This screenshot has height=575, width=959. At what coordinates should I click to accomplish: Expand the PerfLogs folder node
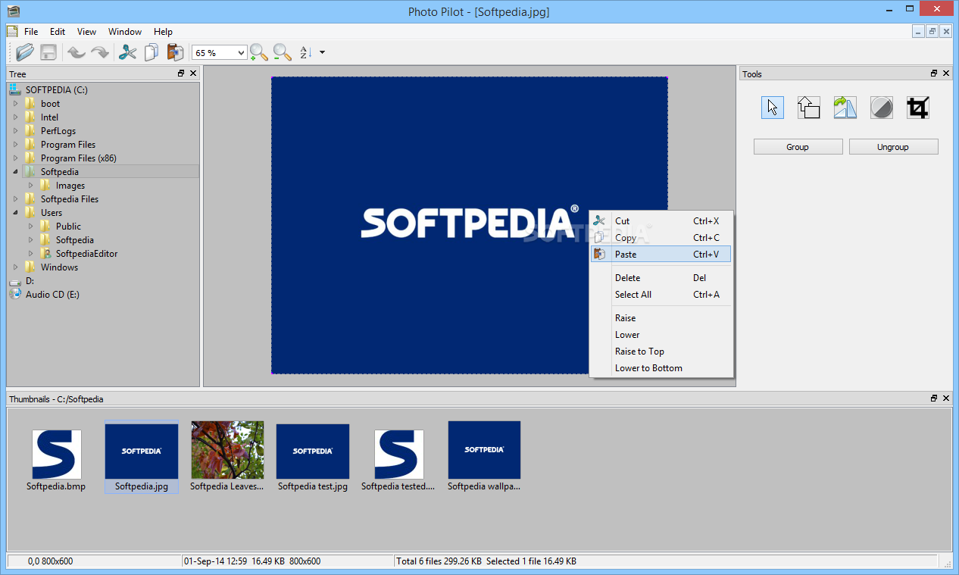(x=15, y=131)
